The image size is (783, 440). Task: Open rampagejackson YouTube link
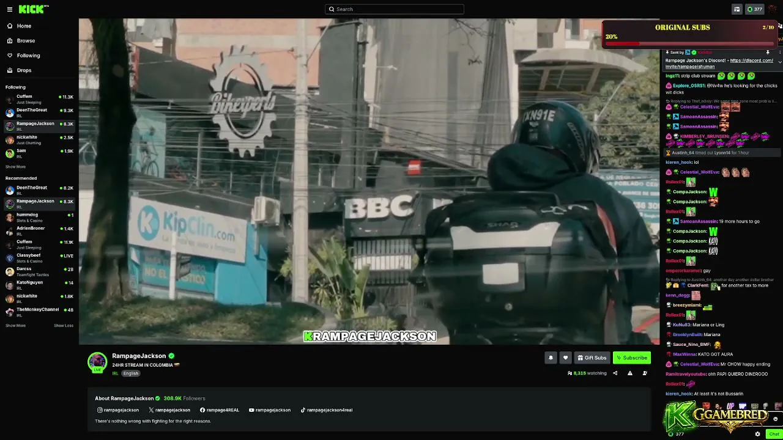(270, 410)
